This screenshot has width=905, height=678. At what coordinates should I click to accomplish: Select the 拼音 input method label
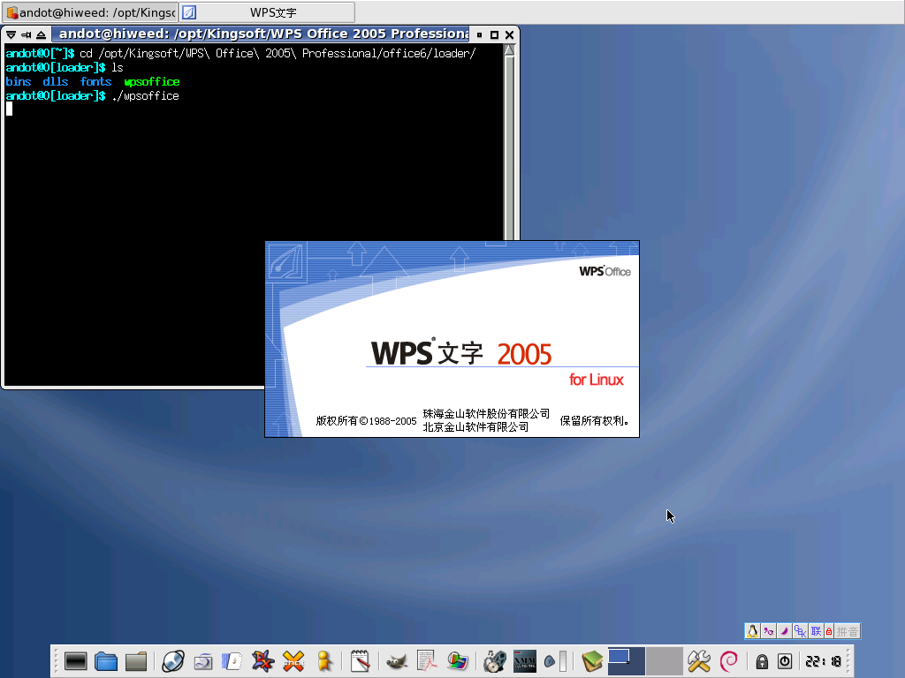coord(848,631)
